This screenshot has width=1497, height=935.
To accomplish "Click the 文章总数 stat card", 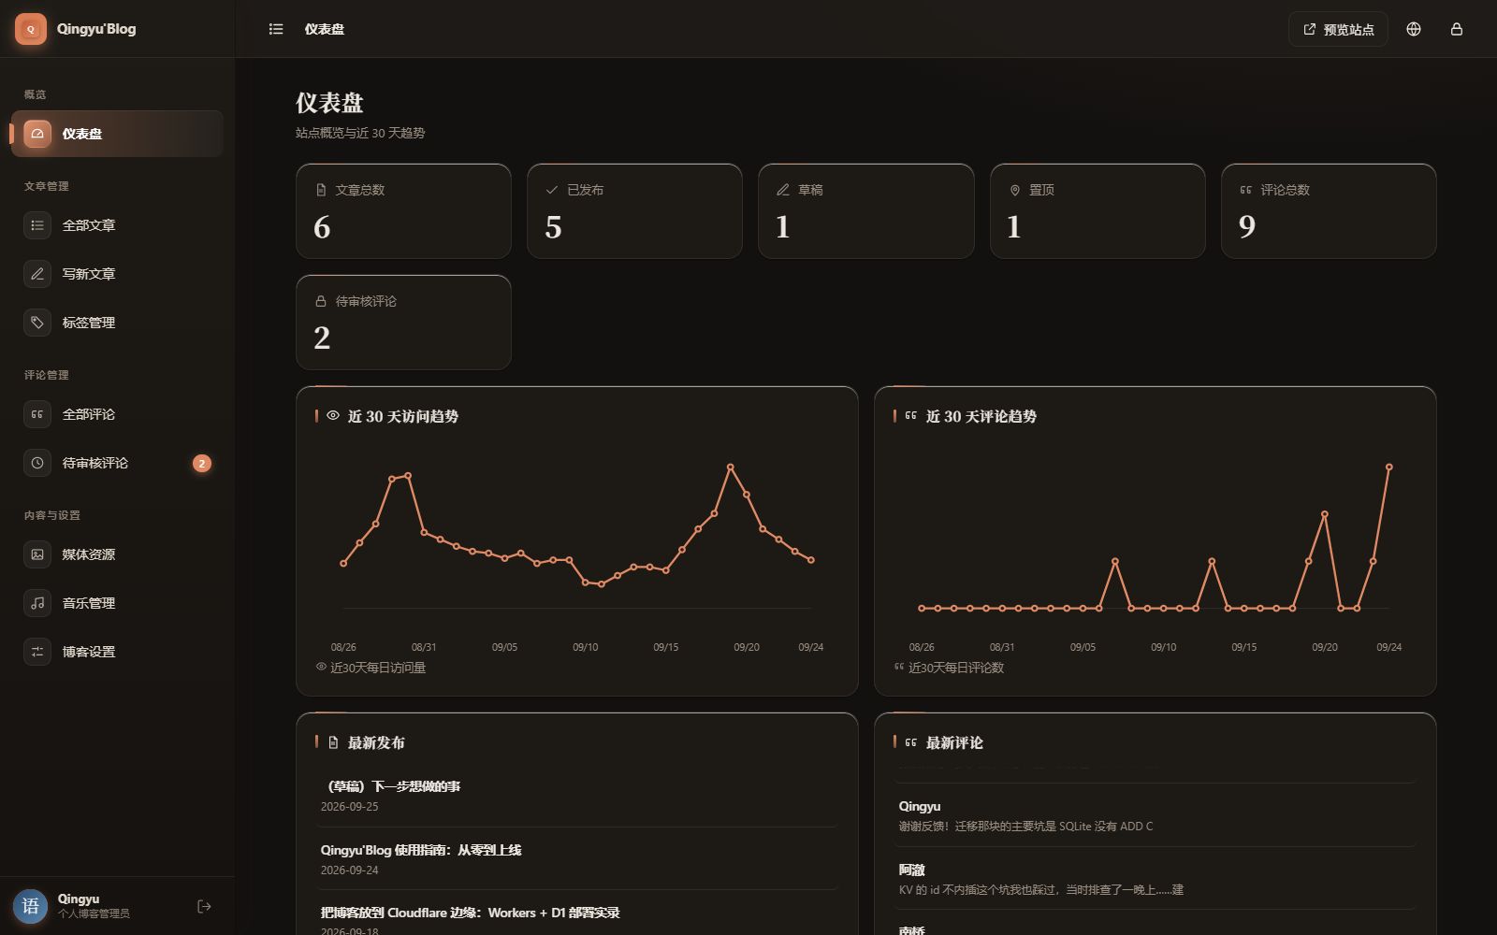I will (403, 211).
